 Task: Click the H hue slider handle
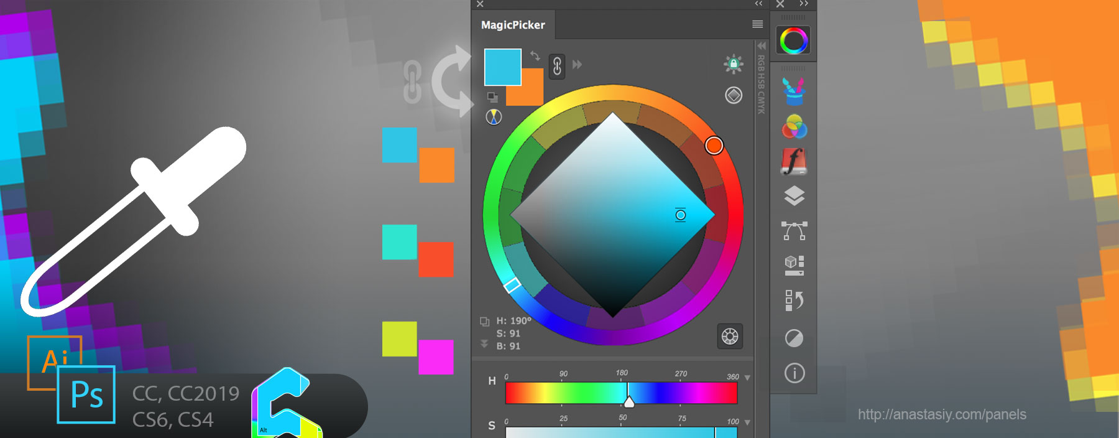tap(629, 402)
